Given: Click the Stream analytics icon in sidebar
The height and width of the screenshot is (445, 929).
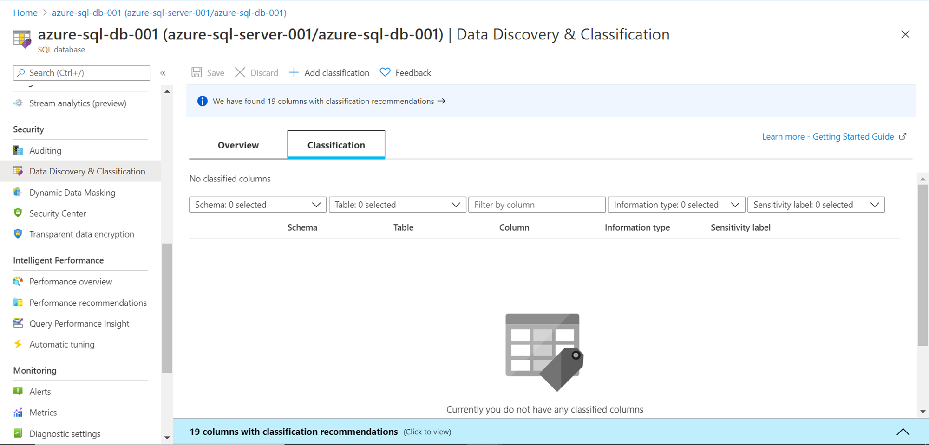Looking at the screenshot, I should tap(18, 103).
